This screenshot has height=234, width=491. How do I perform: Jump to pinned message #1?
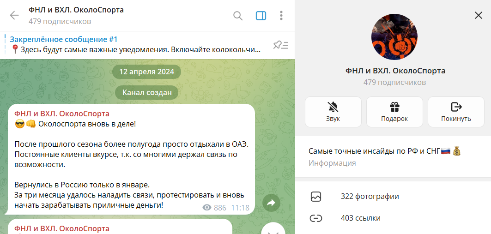(x=135, y=44)
